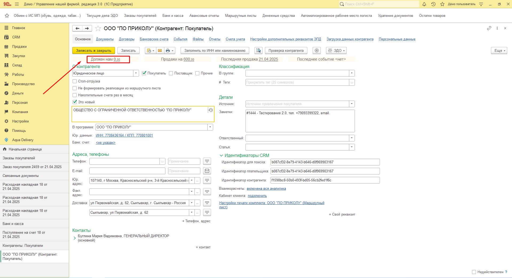Open Банк и касса in top bar
This screenshot has width=512, height=278.
tap(173, 15)
